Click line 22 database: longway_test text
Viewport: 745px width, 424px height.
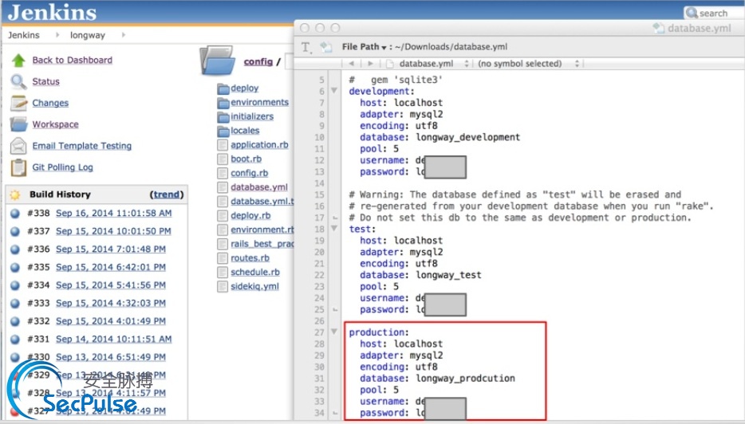[420, 275]
